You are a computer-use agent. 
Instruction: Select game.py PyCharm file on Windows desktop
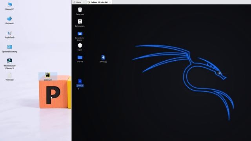[x=48, y=76]
